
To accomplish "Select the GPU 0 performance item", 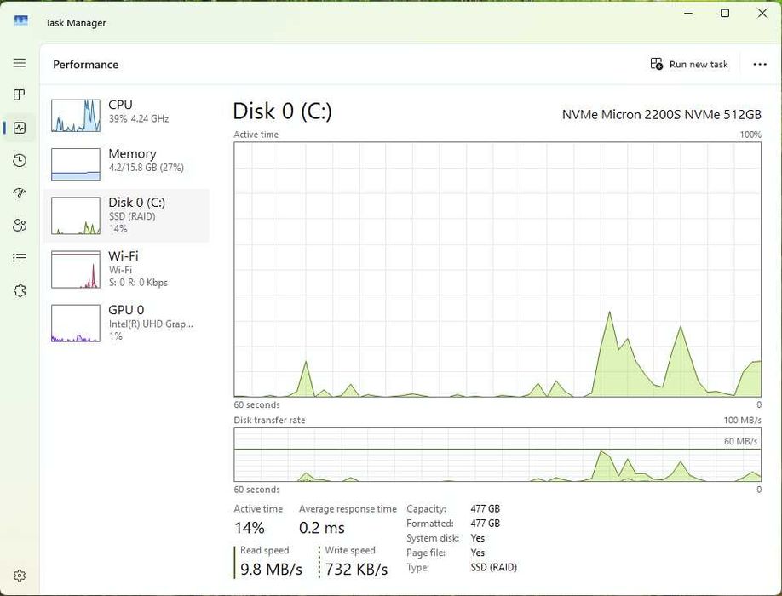I will (127, 323).
